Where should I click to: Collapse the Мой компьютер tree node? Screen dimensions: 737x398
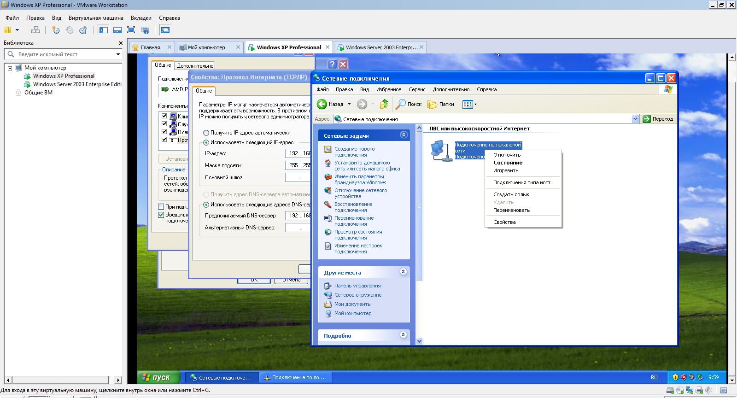click(x=10, y=68)
